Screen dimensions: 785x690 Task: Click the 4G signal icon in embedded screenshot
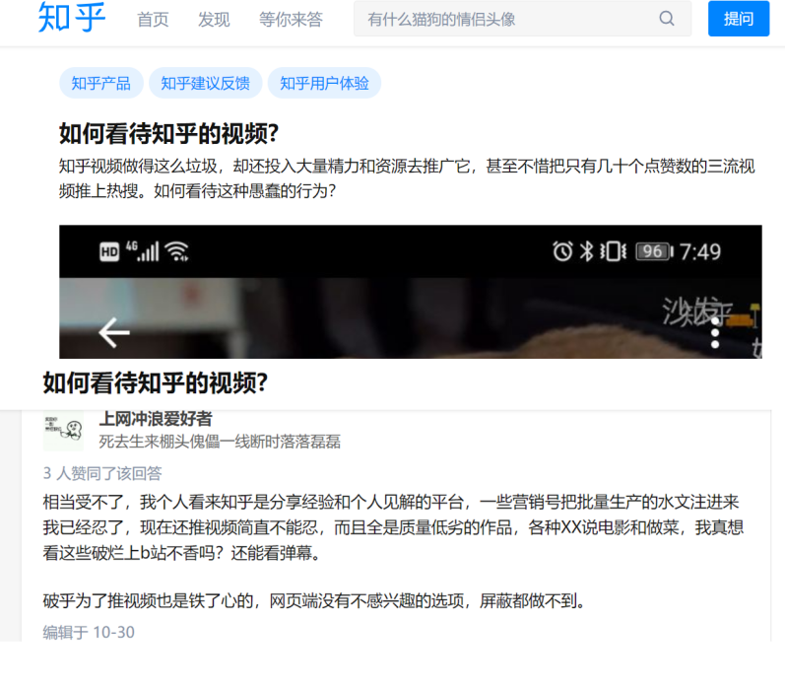pos(143,251)
